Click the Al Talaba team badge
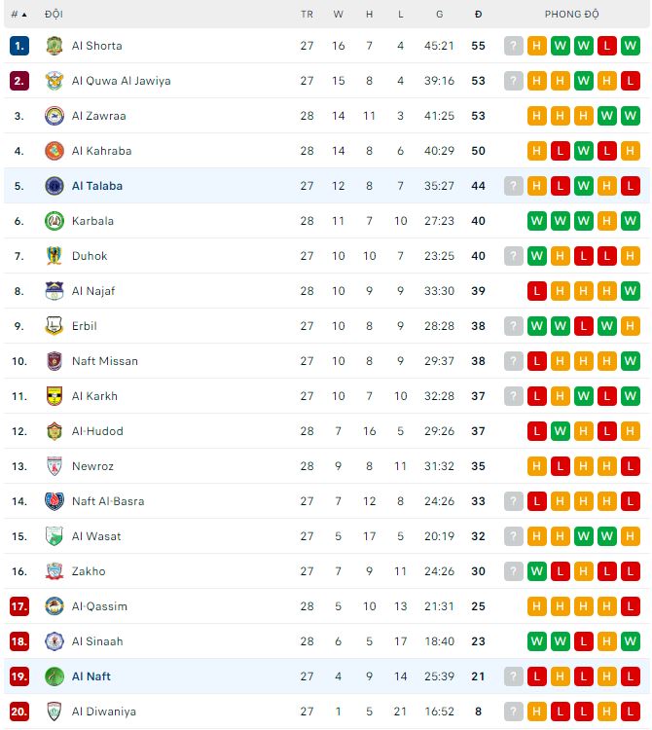 (54, 186)
